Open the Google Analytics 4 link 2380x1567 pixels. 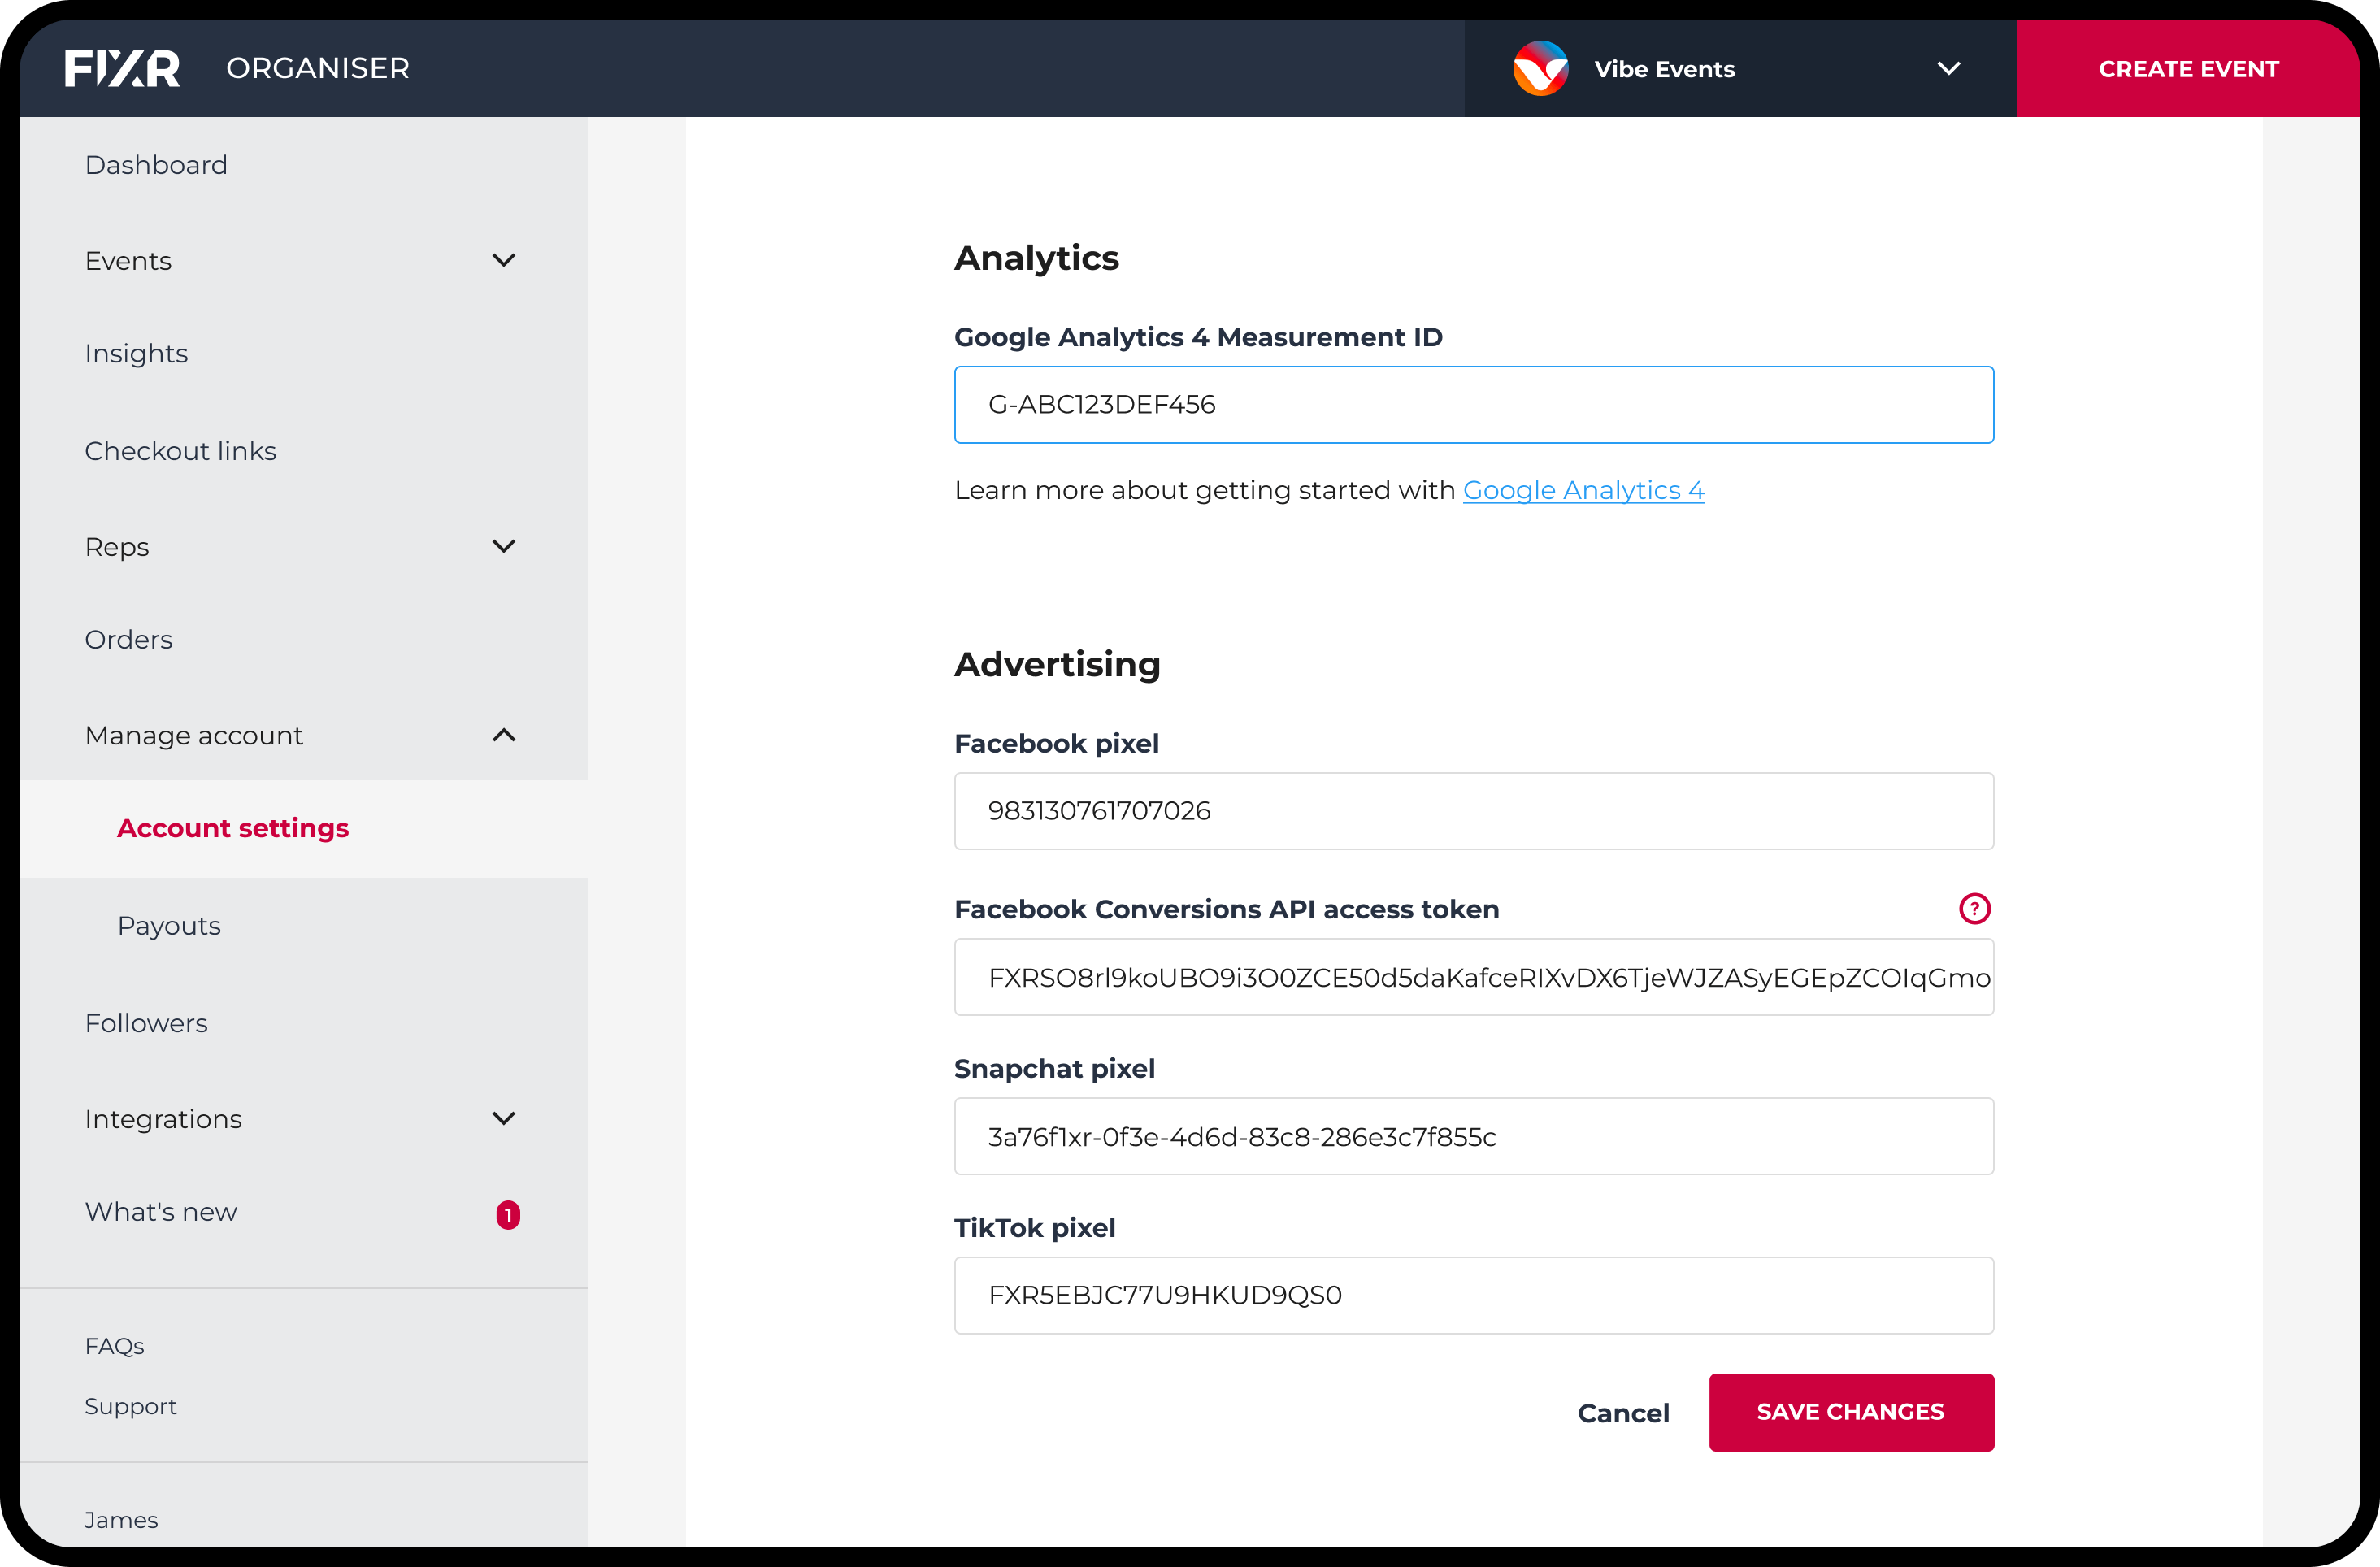coord(1583,490)
